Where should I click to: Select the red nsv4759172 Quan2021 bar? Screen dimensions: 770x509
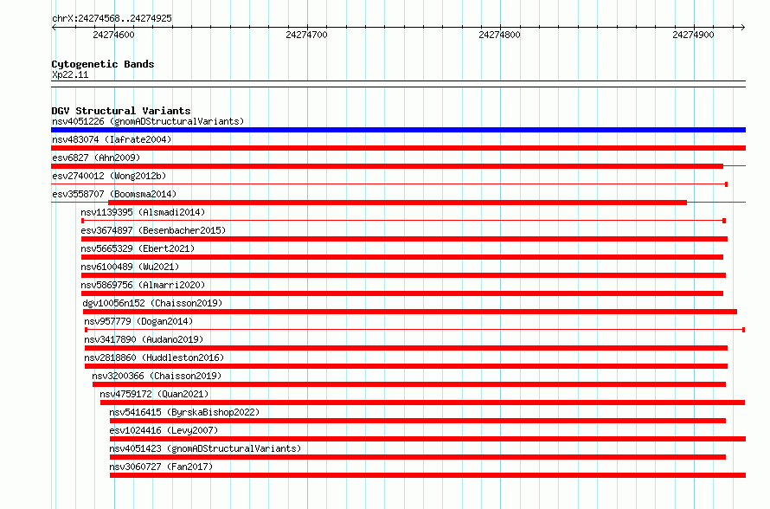coord(422,403)
